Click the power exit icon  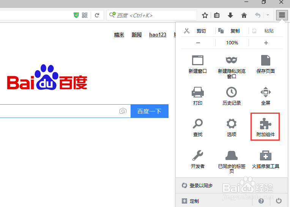tap(279, 201)
